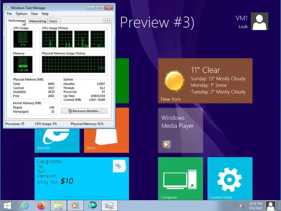Viewport: 281px width, 211px height.
Task: Open the File menu in Task Manager
Action: pyautogui.click(x=9, y=14)
